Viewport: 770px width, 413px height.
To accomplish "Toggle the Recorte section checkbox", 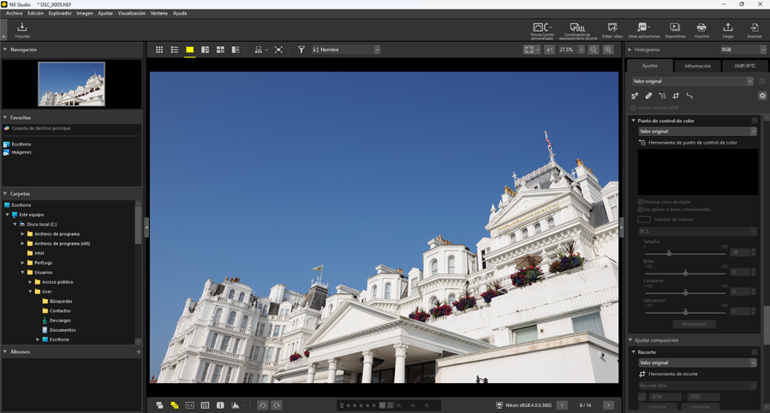I will click(755, 352).
